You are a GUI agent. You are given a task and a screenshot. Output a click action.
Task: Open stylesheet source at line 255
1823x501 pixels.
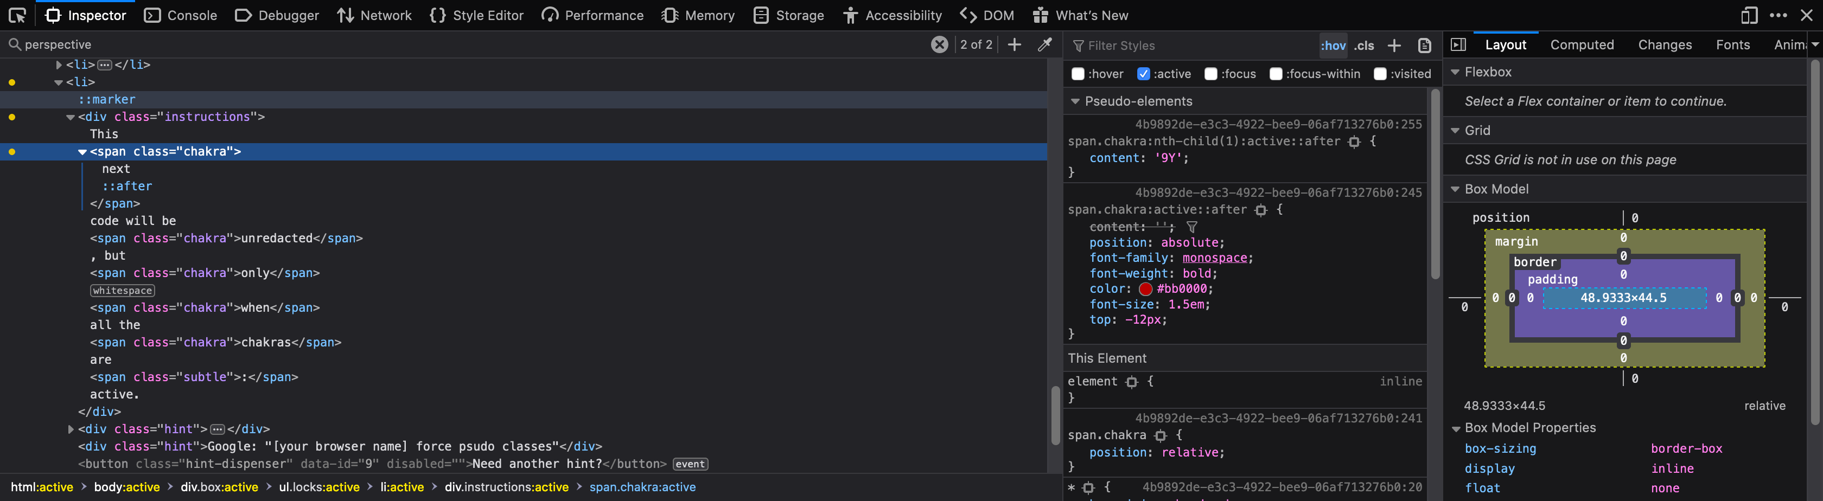coord(1278,124)
